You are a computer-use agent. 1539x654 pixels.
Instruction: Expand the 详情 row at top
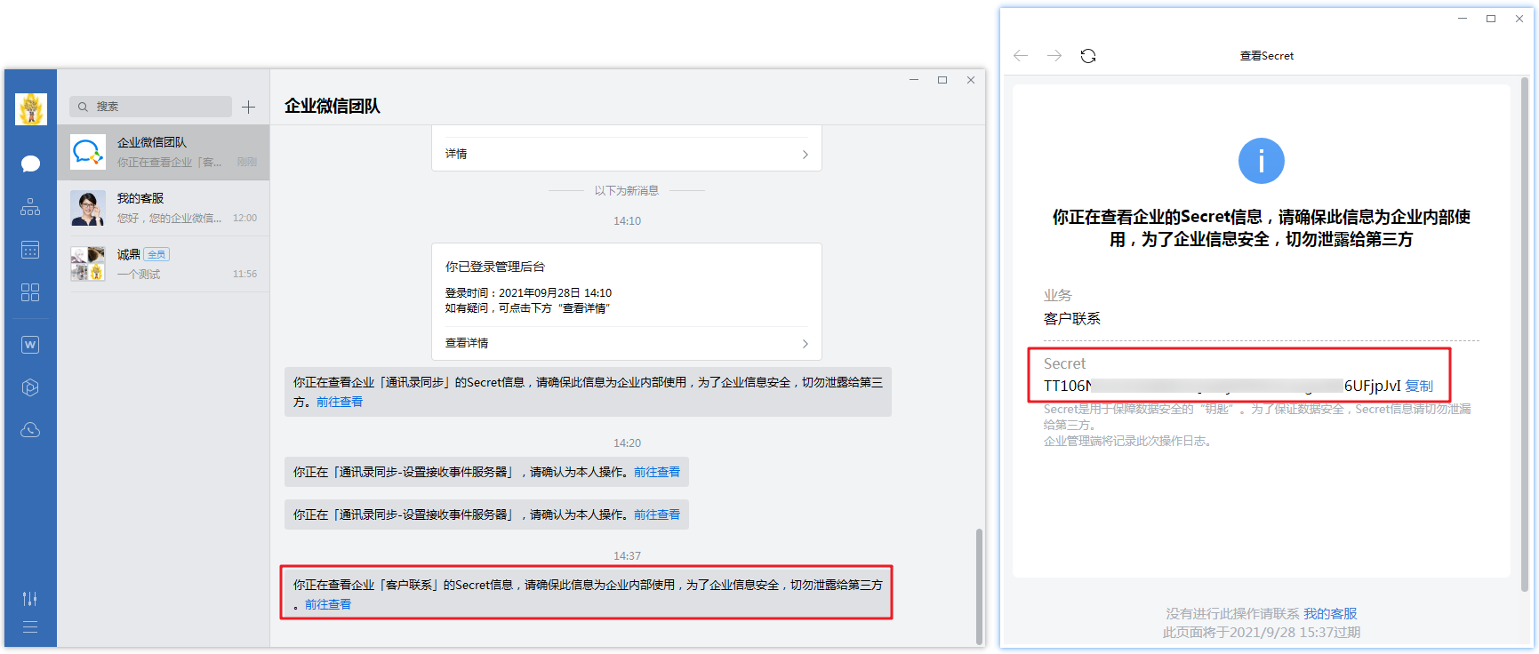point(805,154)
